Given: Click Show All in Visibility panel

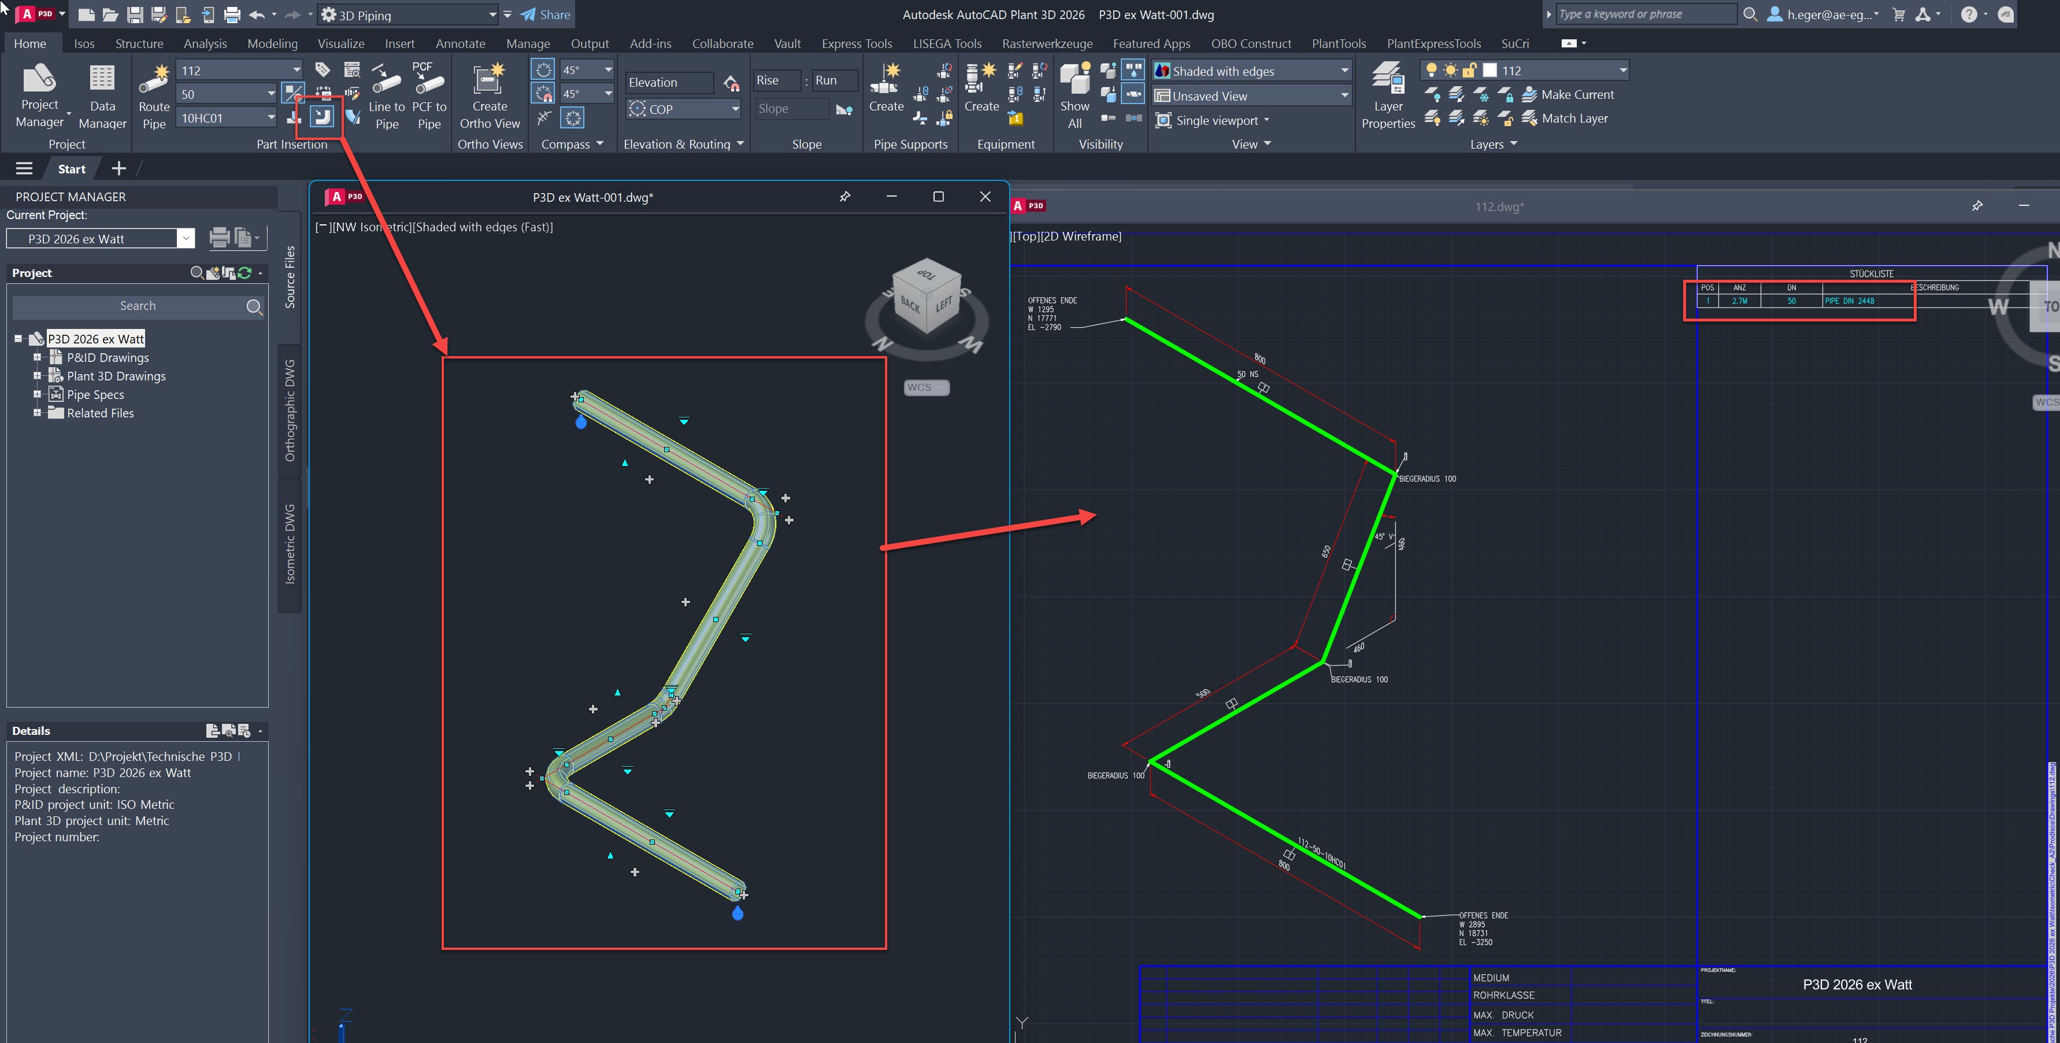Looking at the screenshot, I should coord(1075,96).
